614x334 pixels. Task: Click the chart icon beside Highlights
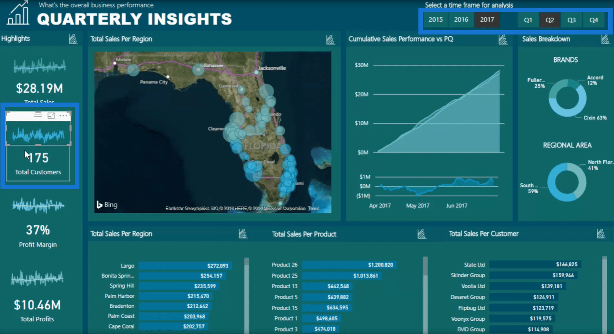tap(73, 39)
